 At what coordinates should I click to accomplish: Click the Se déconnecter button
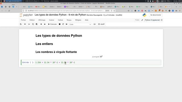tap(156, 15)
